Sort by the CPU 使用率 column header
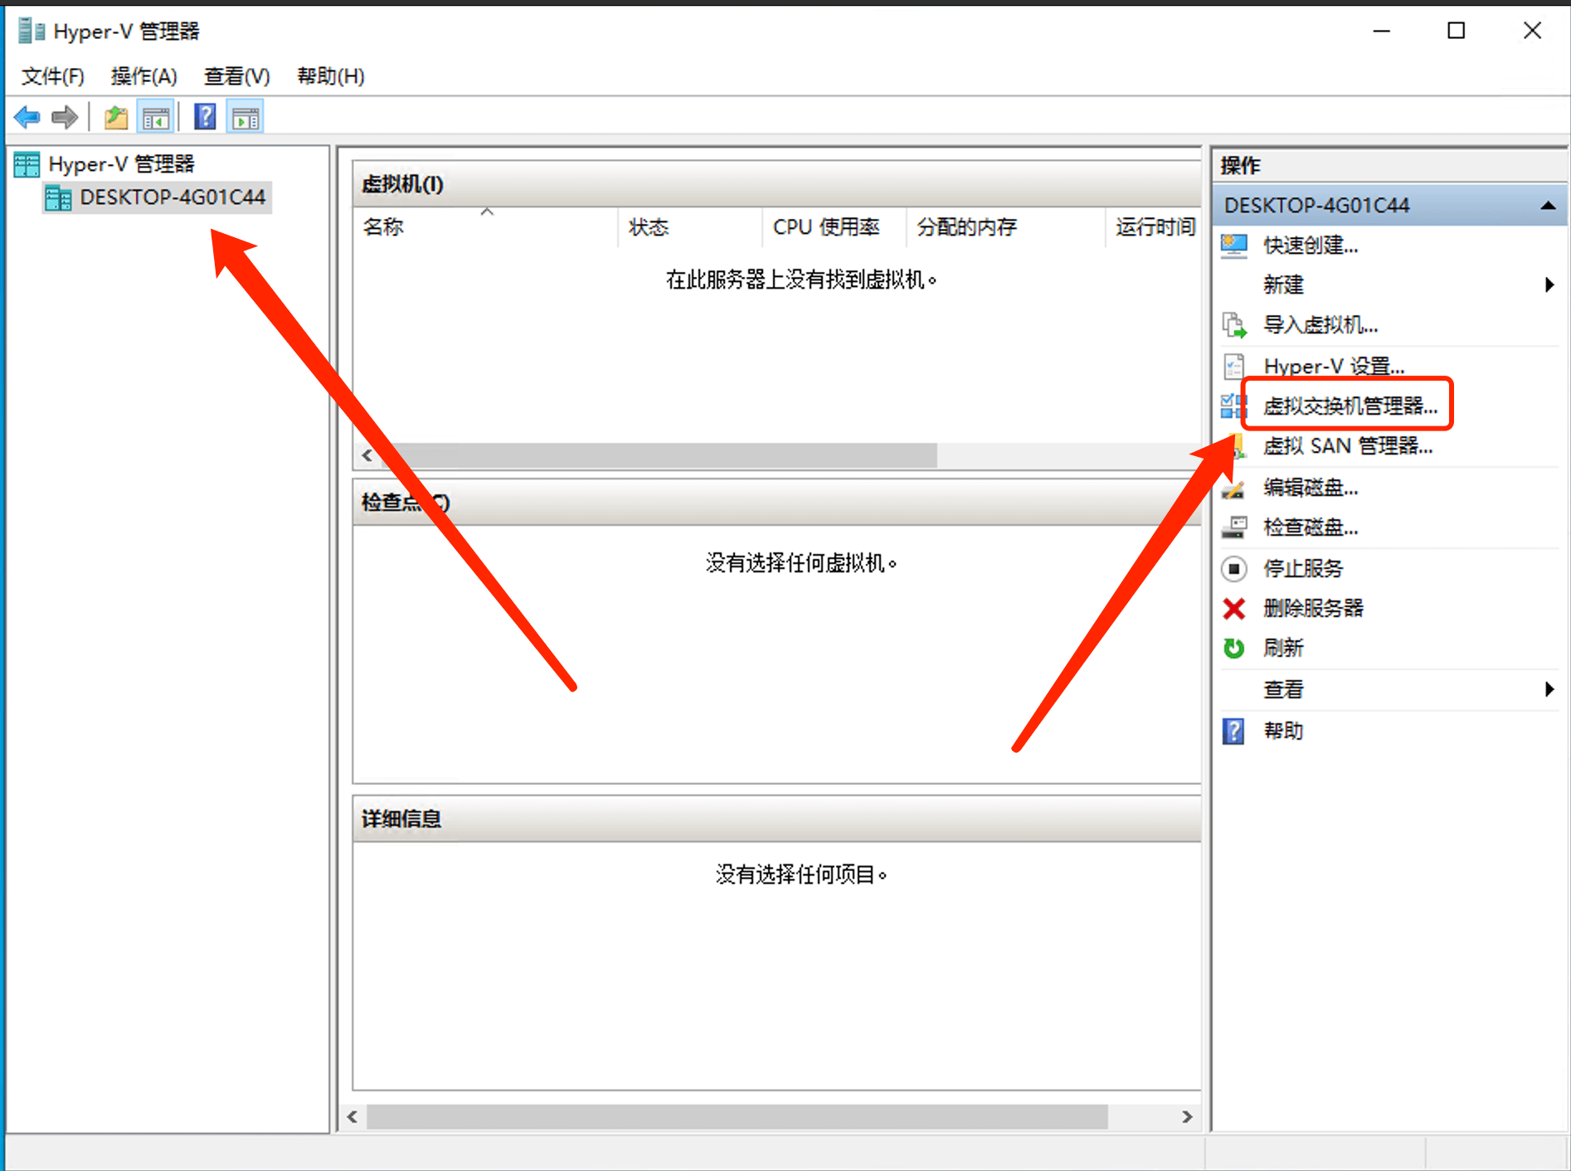The image size is (1571, 1171). click(x=834, y=227)
